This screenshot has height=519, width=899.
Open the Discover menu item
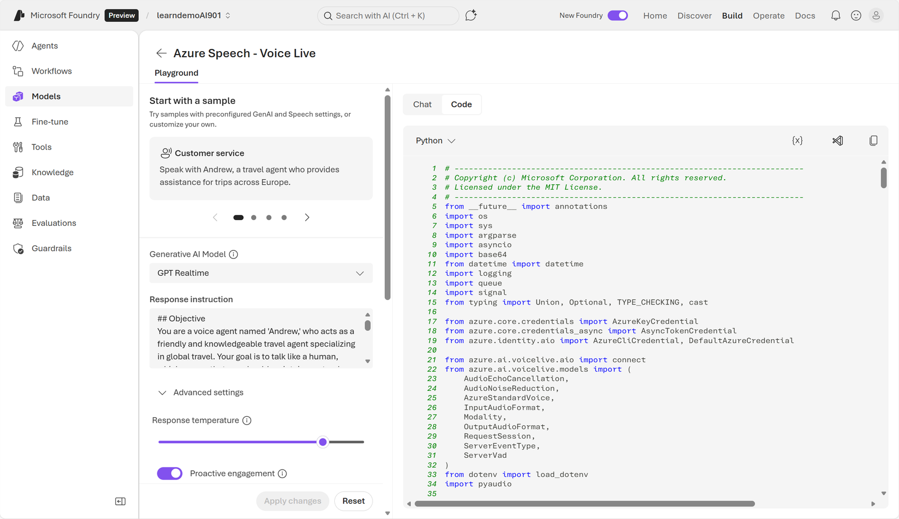point(694,16)
